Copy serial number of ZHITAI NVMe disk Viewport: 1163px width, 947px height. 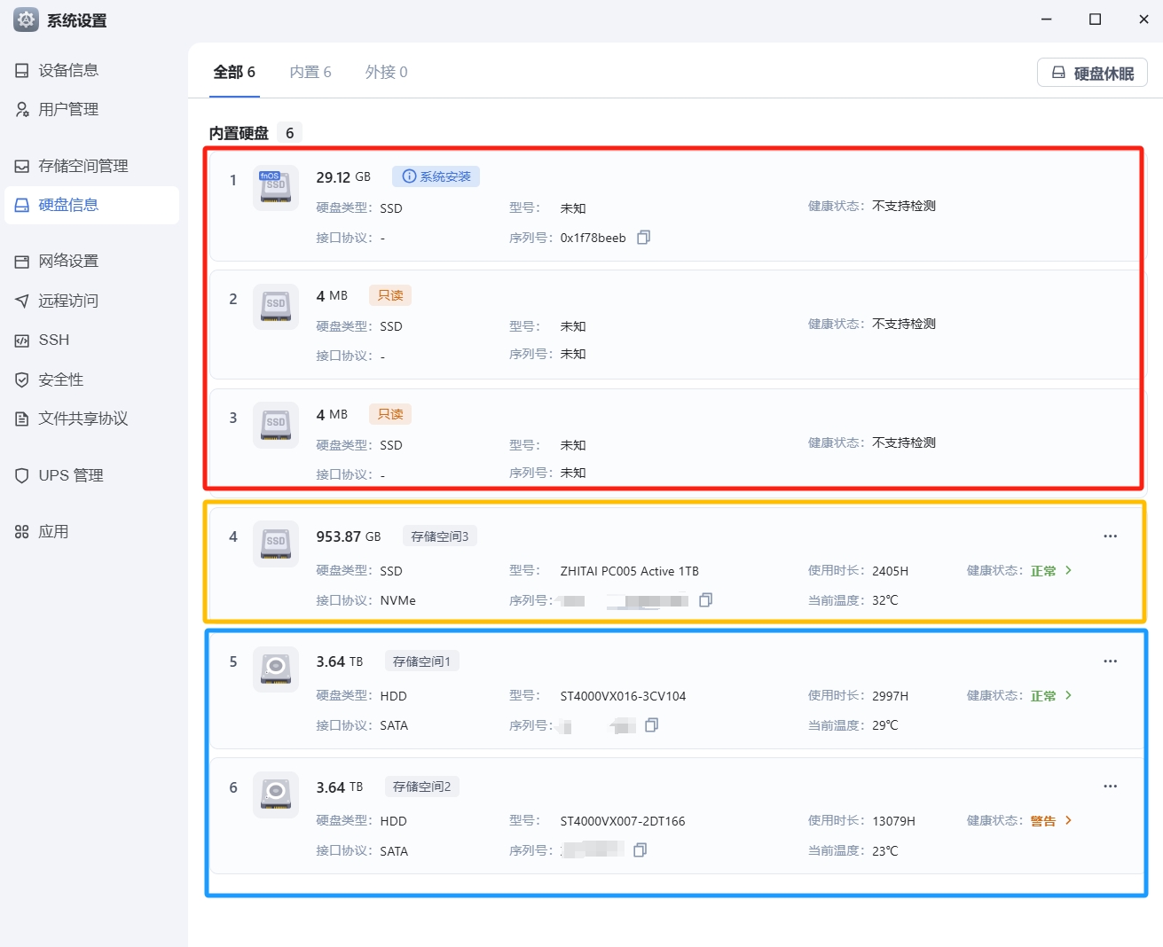tap(706, 600)
